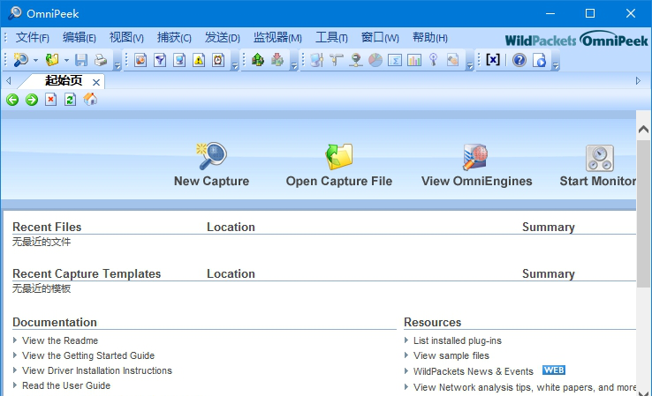
Task: Open the 捕获(C) menu
Action: 174,38
